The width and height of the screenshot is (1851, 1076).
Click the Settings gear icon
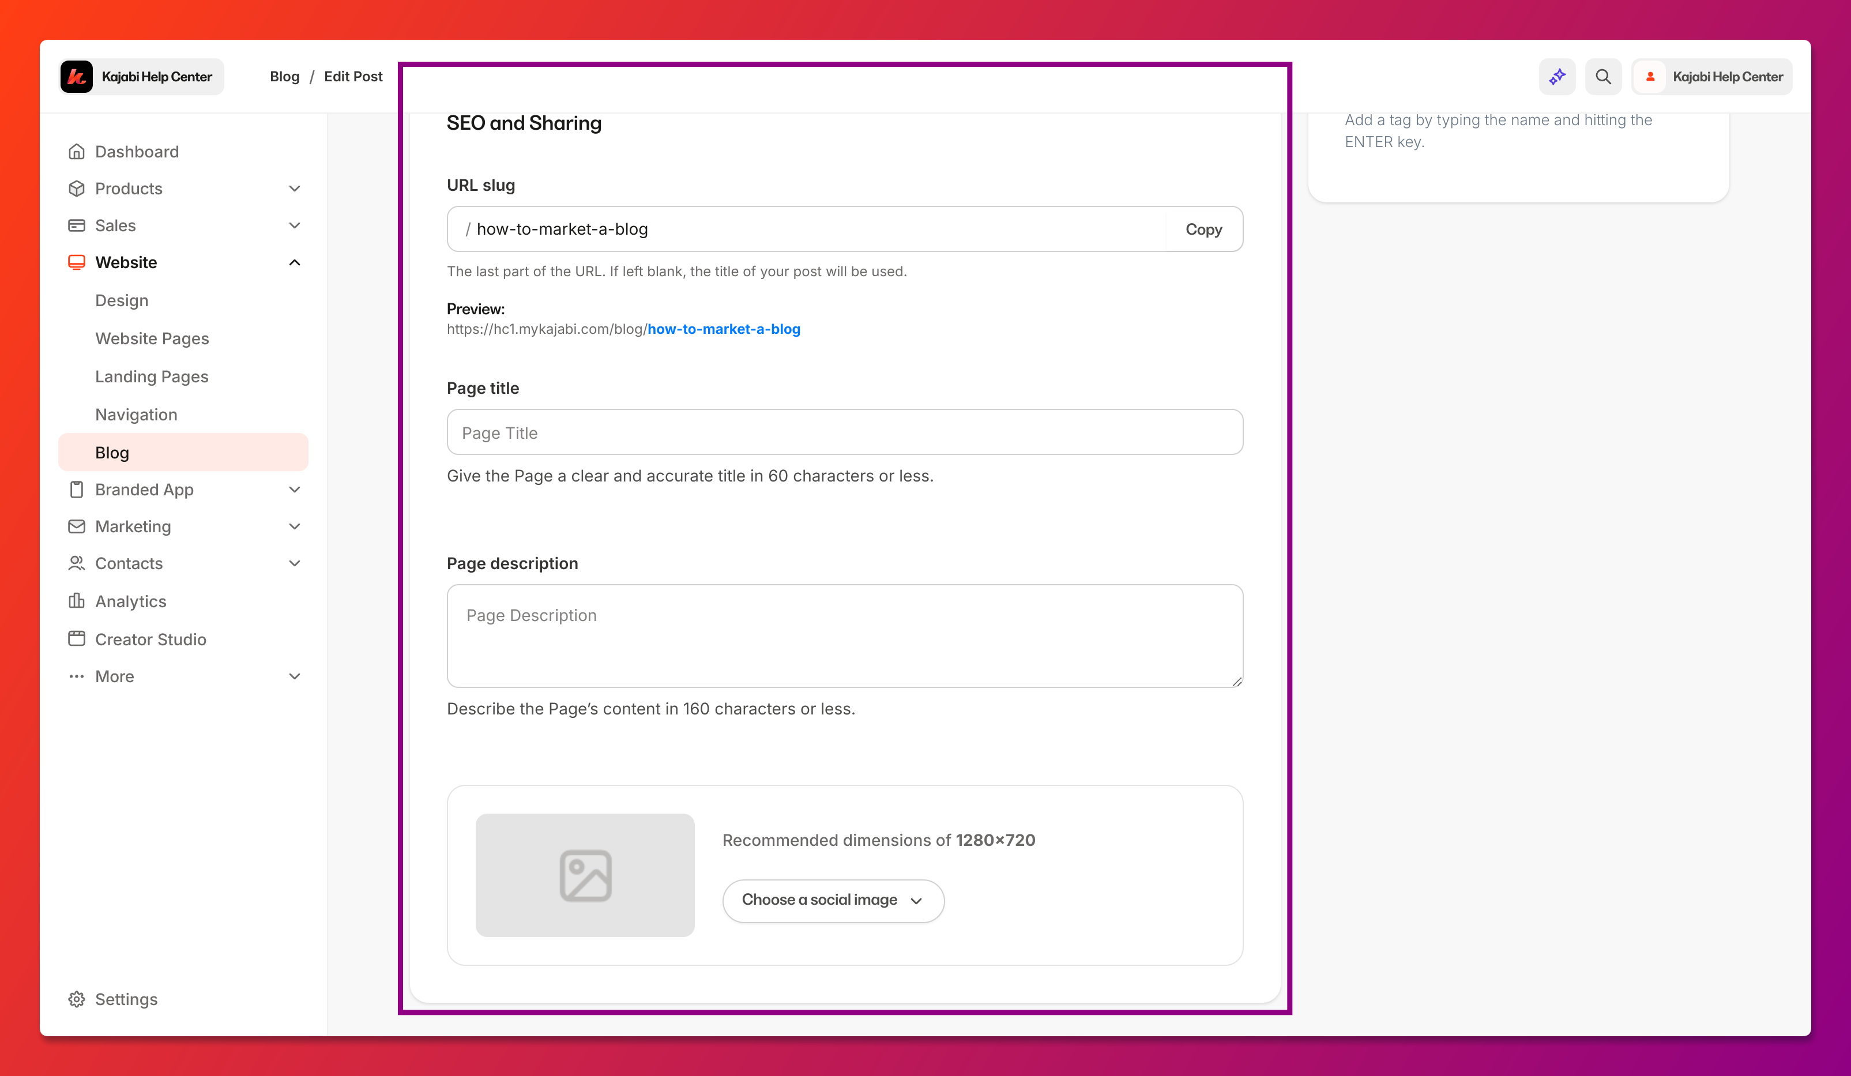(x=76, y=999)
